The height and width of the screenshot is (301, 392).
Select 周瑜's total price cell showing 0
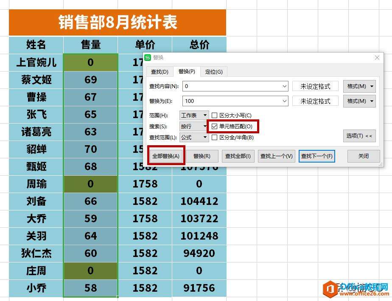coord(199,184)
